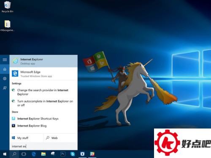Click the Internet Explorer Shortcut Keys app icon
The width and height of the screenshot is (211, 158).
(x=14, y=118)
